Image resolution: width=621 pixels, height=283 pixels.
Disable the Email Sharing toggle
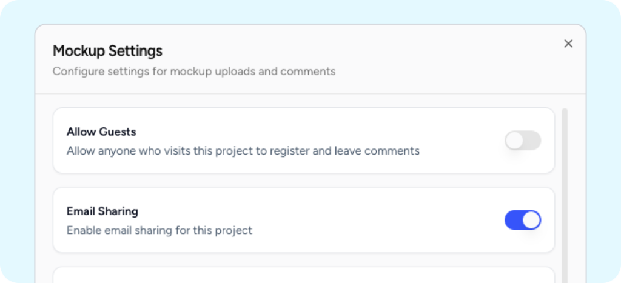pyautogui.click(x=522, y=220)
